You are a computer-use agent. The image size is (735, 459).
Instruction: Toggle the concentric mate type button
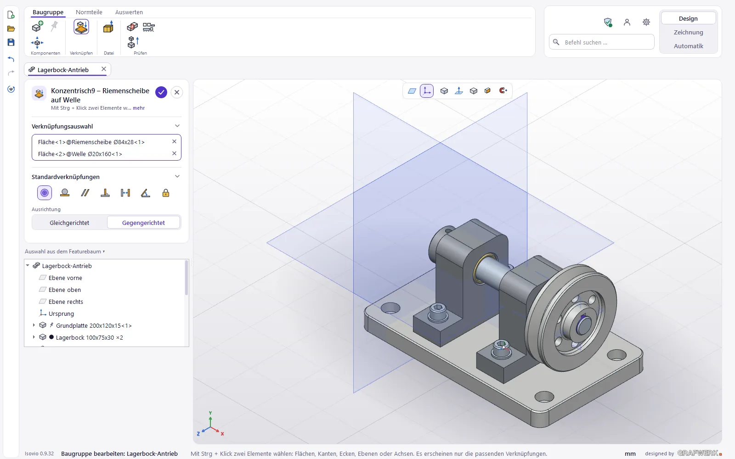[x=45, y=193]
